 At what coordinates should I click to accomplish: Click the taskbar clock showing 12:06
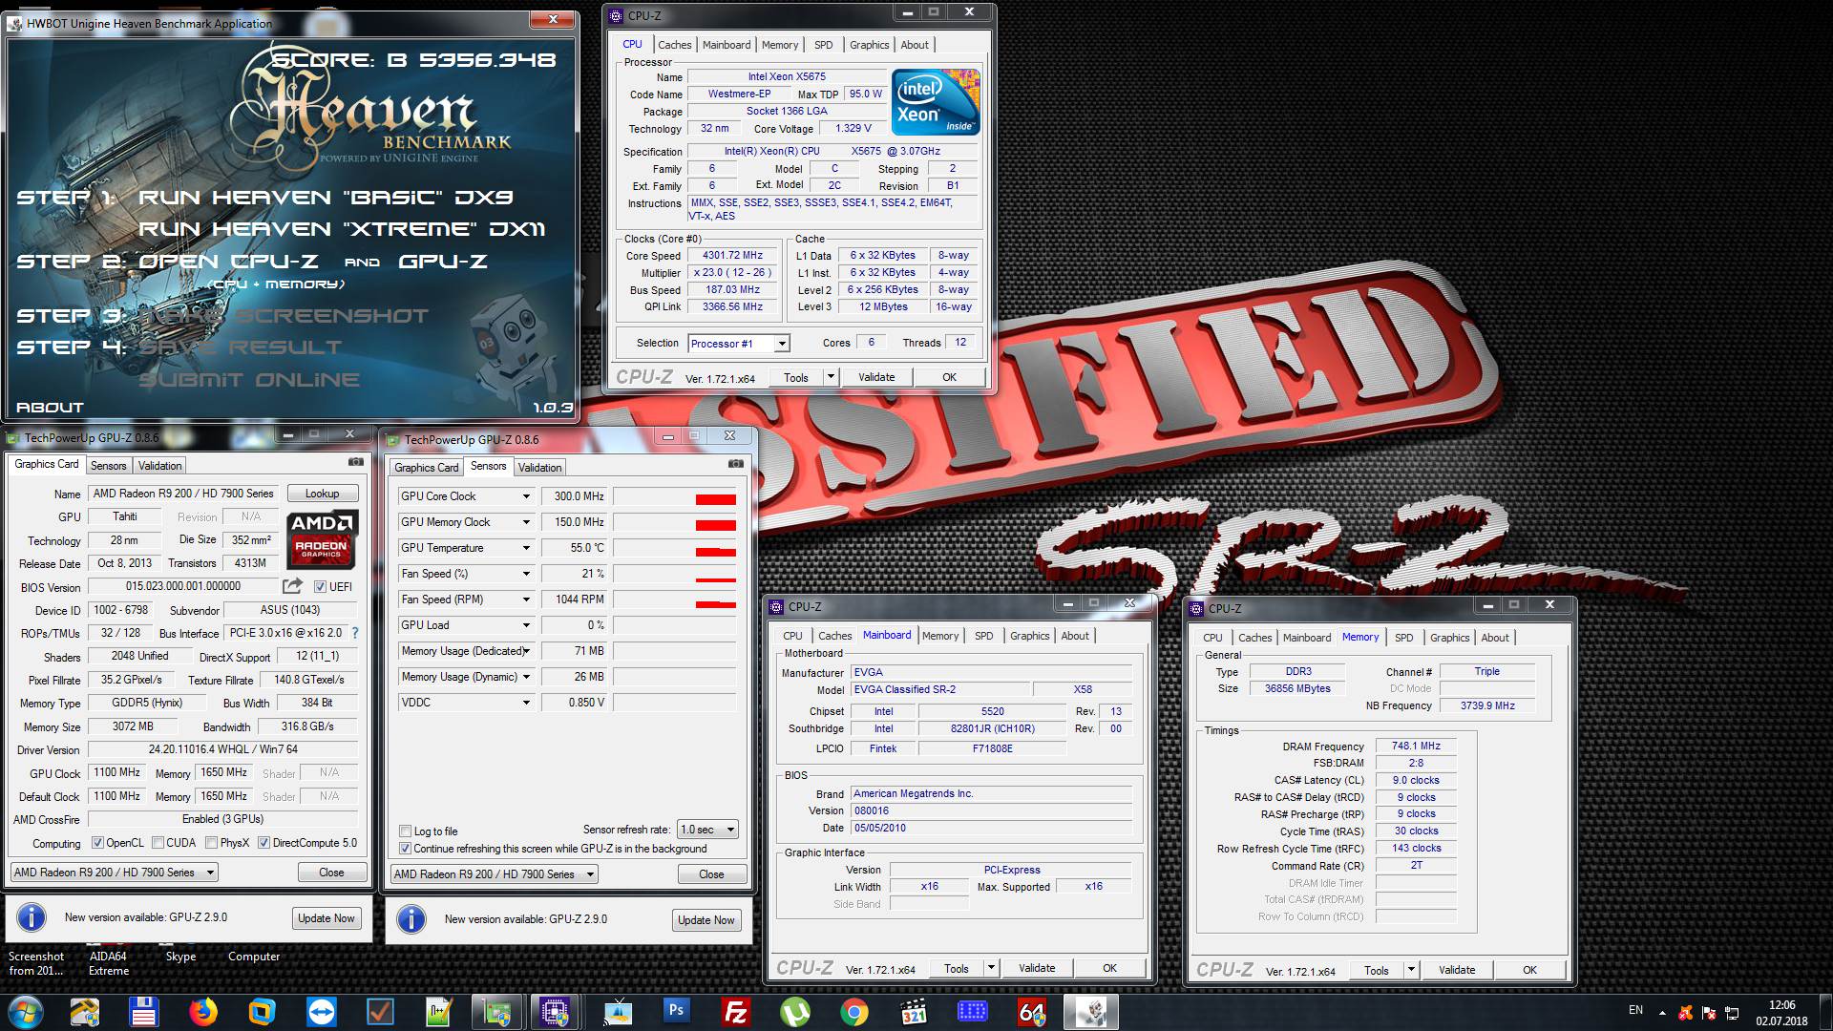point(1781,1012)
